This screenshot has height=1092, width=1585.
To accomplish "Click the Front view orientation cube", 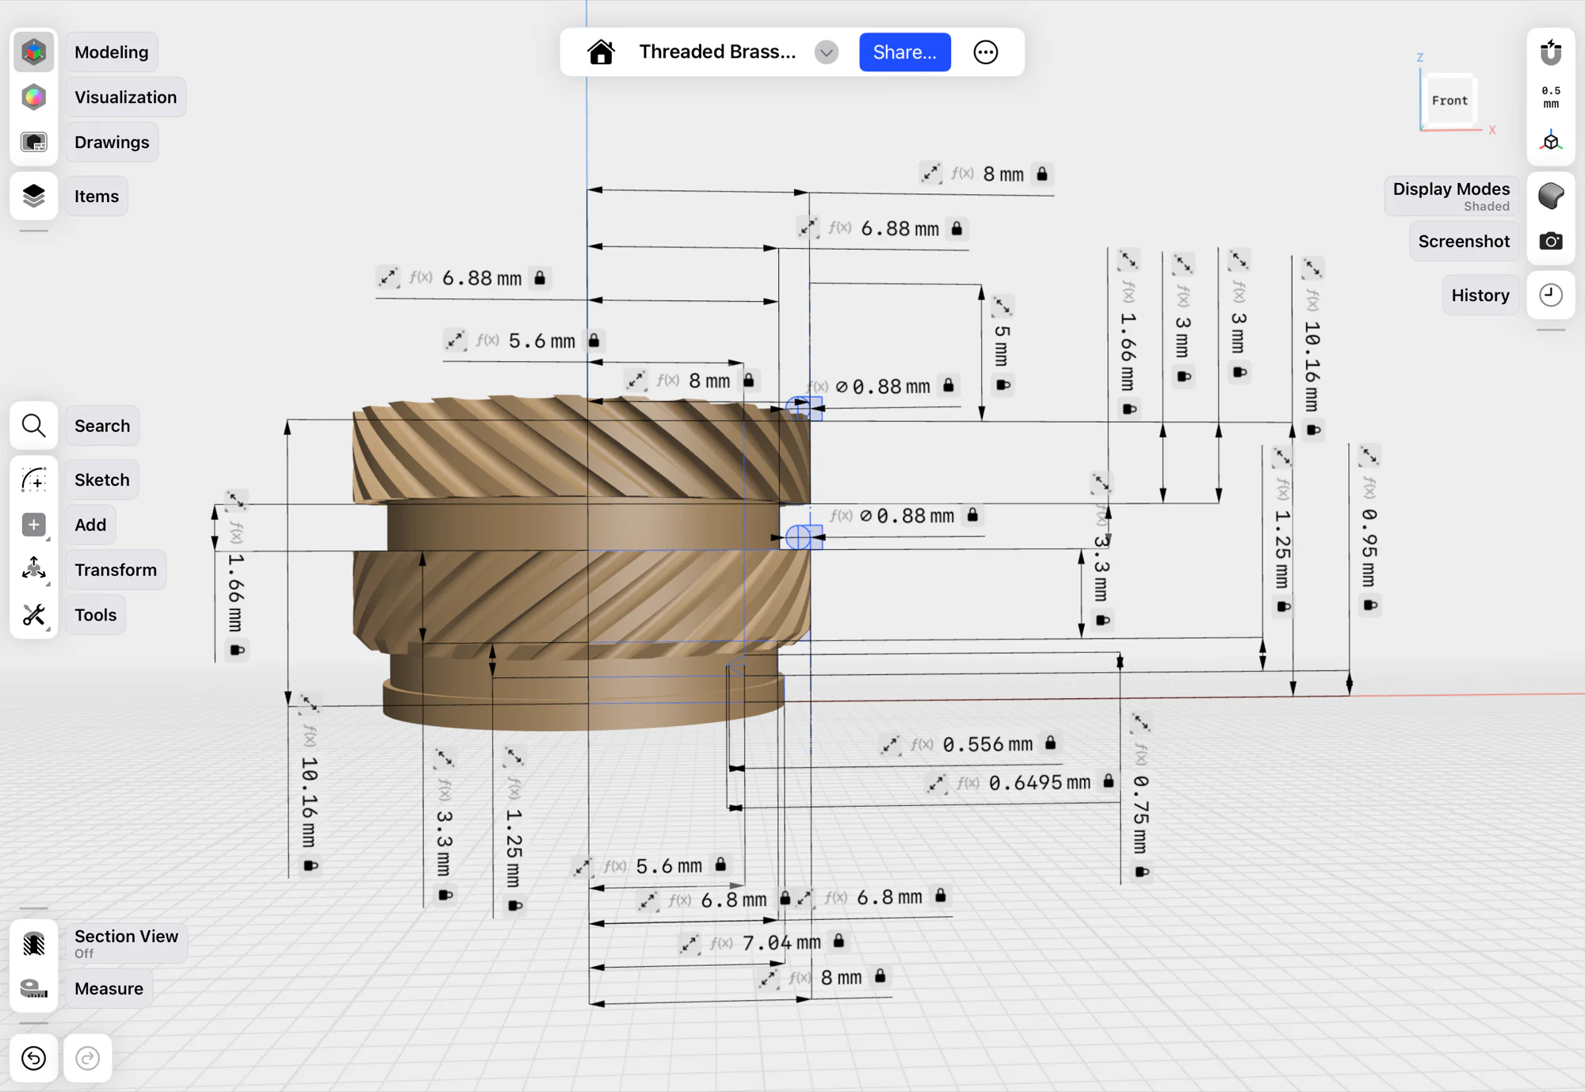I will 1449,100.
